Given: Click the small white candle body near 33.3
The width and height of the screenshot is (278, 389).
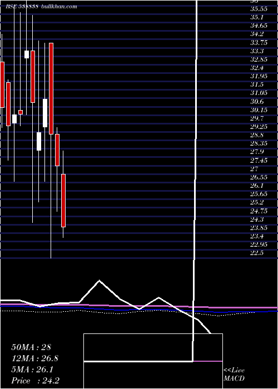Looking at the screenshot, I should pyautogui.click(x=27, y=54).
